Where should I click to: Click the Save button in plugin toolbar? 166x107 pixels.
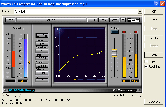(x=114, y=20)
